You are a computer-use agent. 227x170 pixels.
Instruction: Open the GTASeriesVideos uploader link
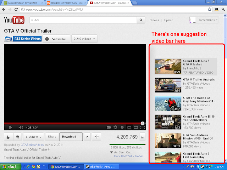point(32,145)
